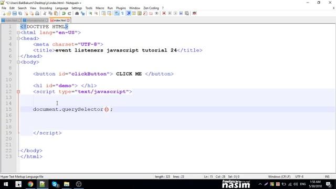The image size is (336, 189).
Task: Open the Search menu
Action: tap(22, 8)
